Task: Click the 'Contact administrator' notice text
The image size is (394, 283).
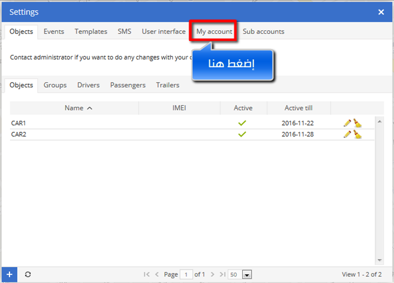Action: click(x=100, y=57)
